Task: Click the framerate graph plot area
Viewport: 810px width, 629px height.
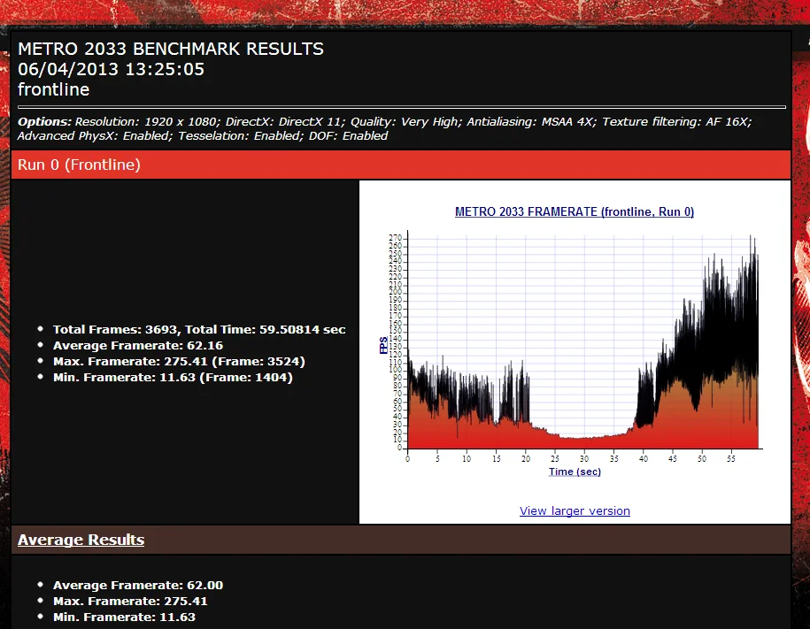Action: [583, 341]
